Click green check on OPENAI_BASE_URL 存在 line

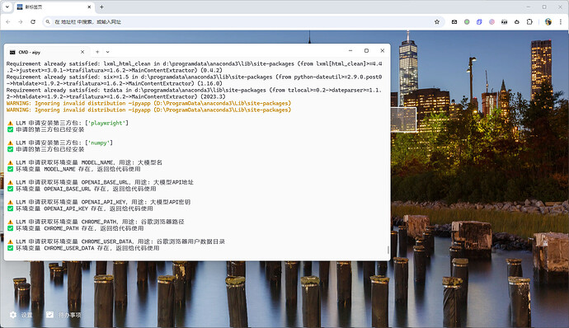(10, 189)
